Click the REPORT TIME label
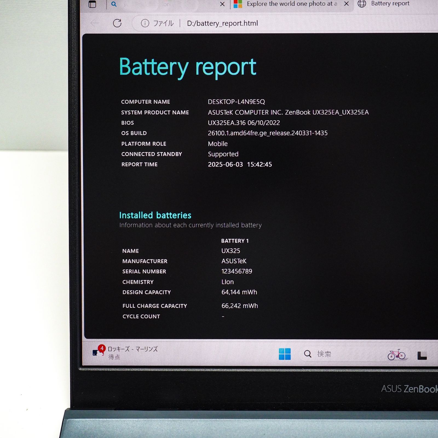This screenshot has height=438, width=438. [x=139, y=165]
